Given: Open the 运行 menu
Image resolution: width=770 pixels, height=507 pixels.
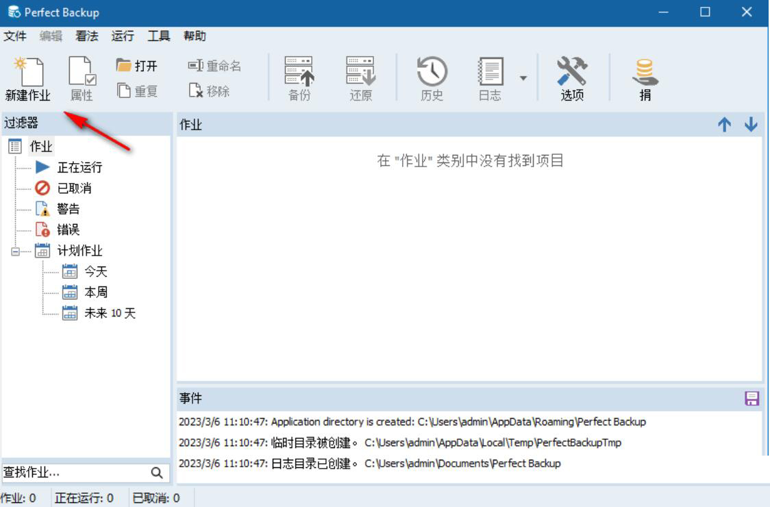Looking at the screenshot, I should pos(122,36).
